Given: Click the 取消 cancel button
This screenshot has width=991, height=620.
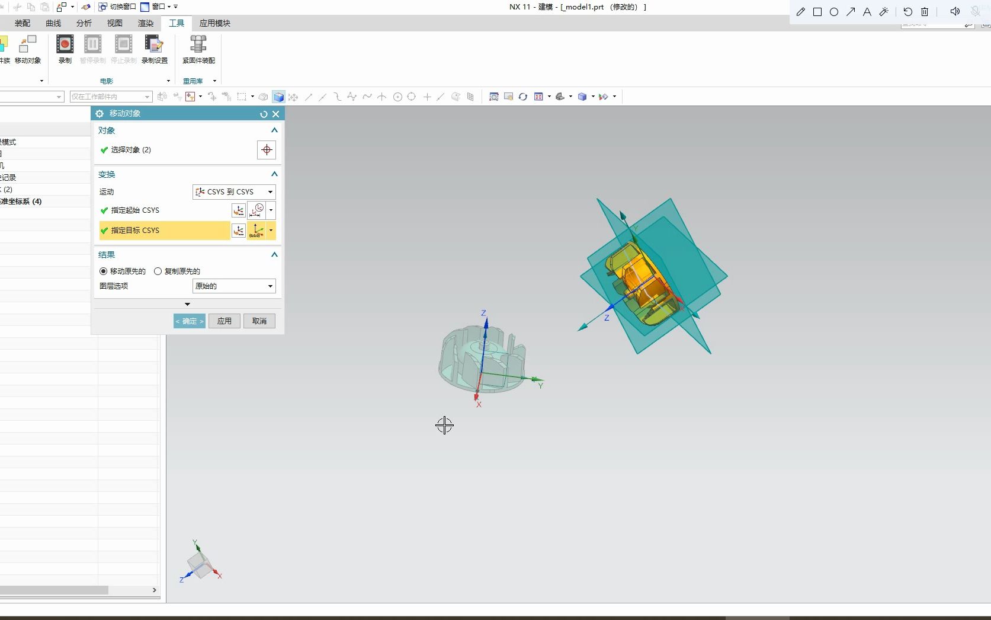Looking at the screenshot, I should pos(259,321).
